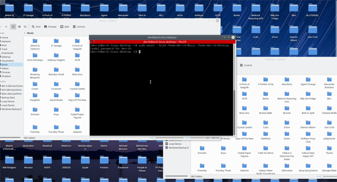Open Control menu in Desktop Dolphin window
The height and width of the screenshot is (182, 337).
[246, 65]
